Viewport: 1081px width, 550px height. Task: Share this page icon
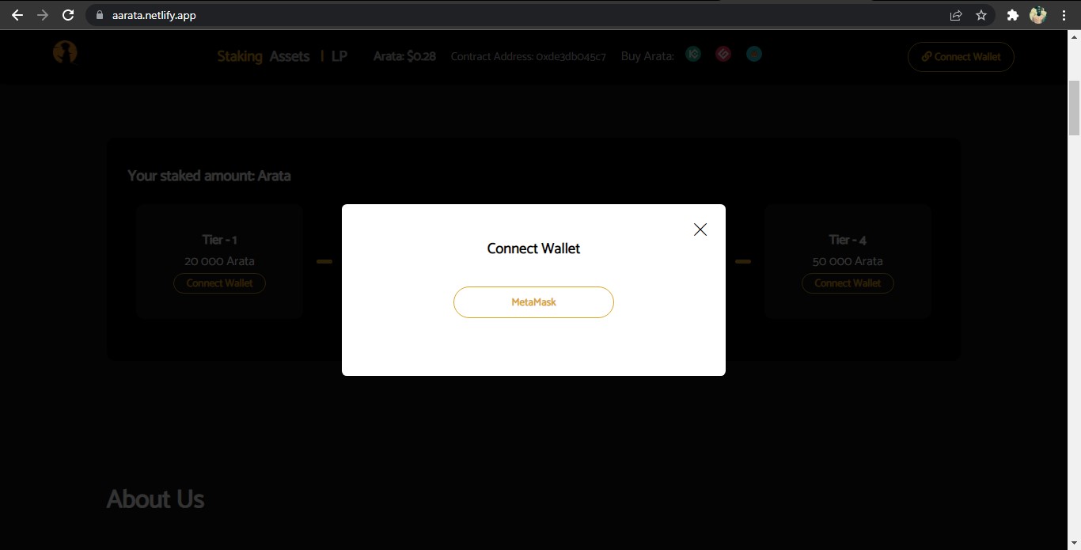(956, 15)
